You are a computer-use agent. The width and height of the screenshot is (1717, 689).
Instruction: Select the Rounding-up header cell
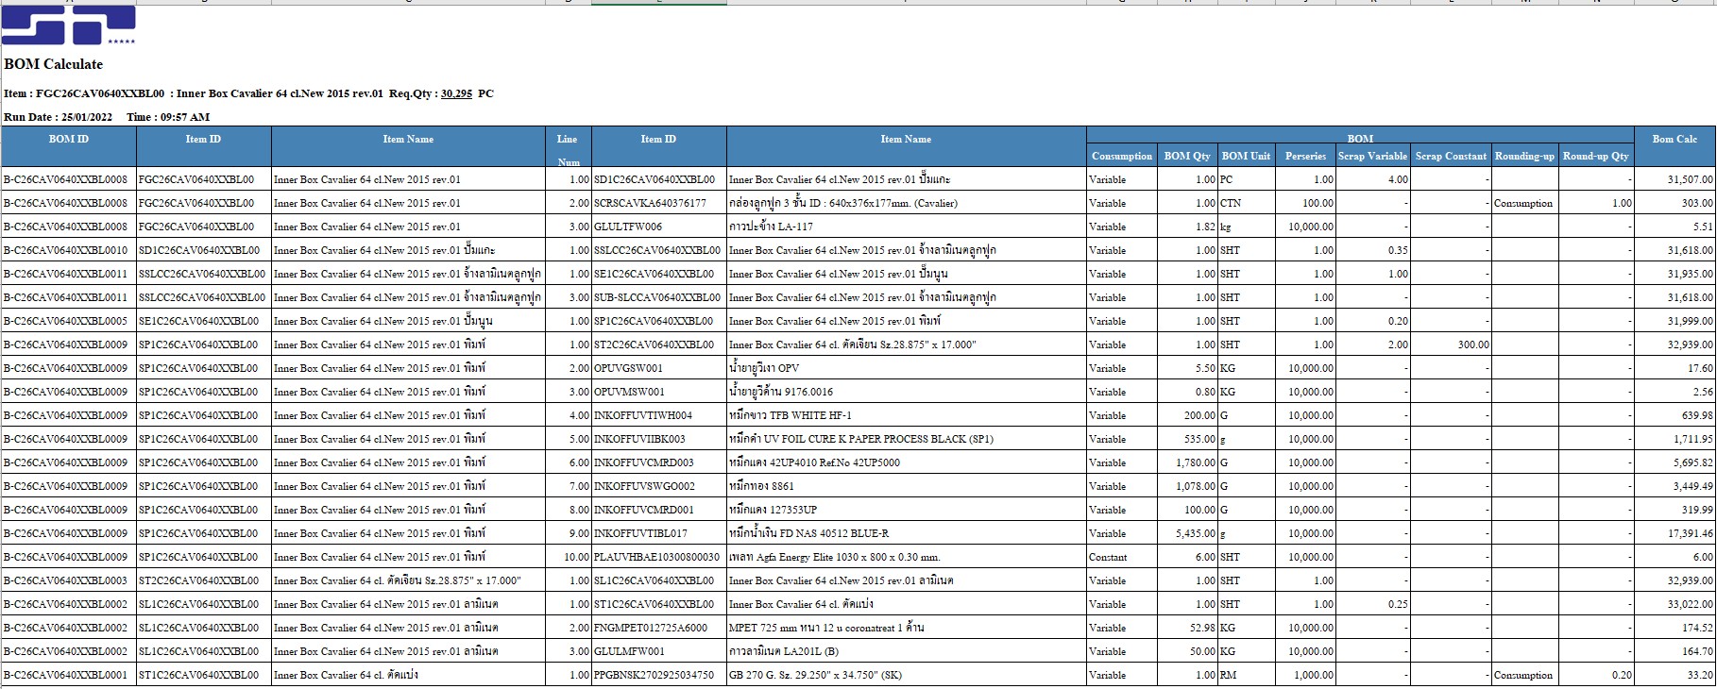[x=1524, y=157]
